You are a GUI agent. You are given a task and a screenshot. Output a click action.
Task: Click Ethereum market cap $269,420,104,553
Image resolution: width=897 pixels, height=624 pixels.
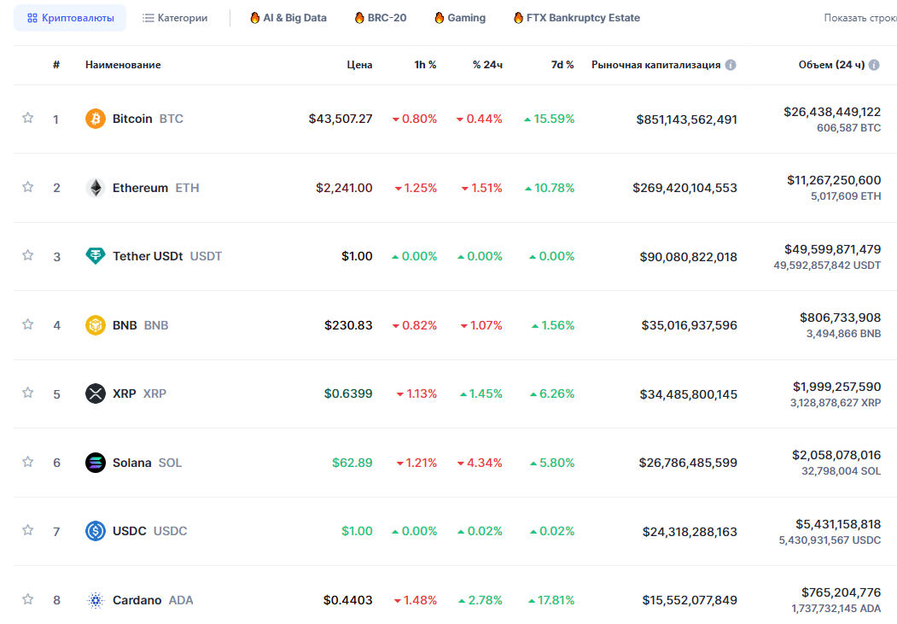pos(684,188)
